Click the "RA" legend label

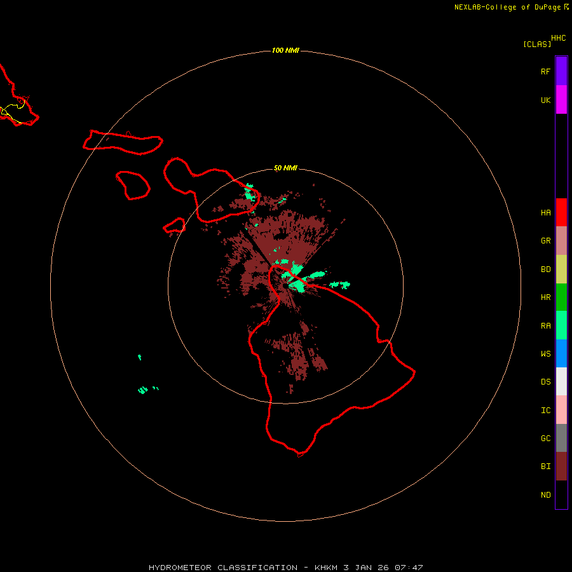545,325
